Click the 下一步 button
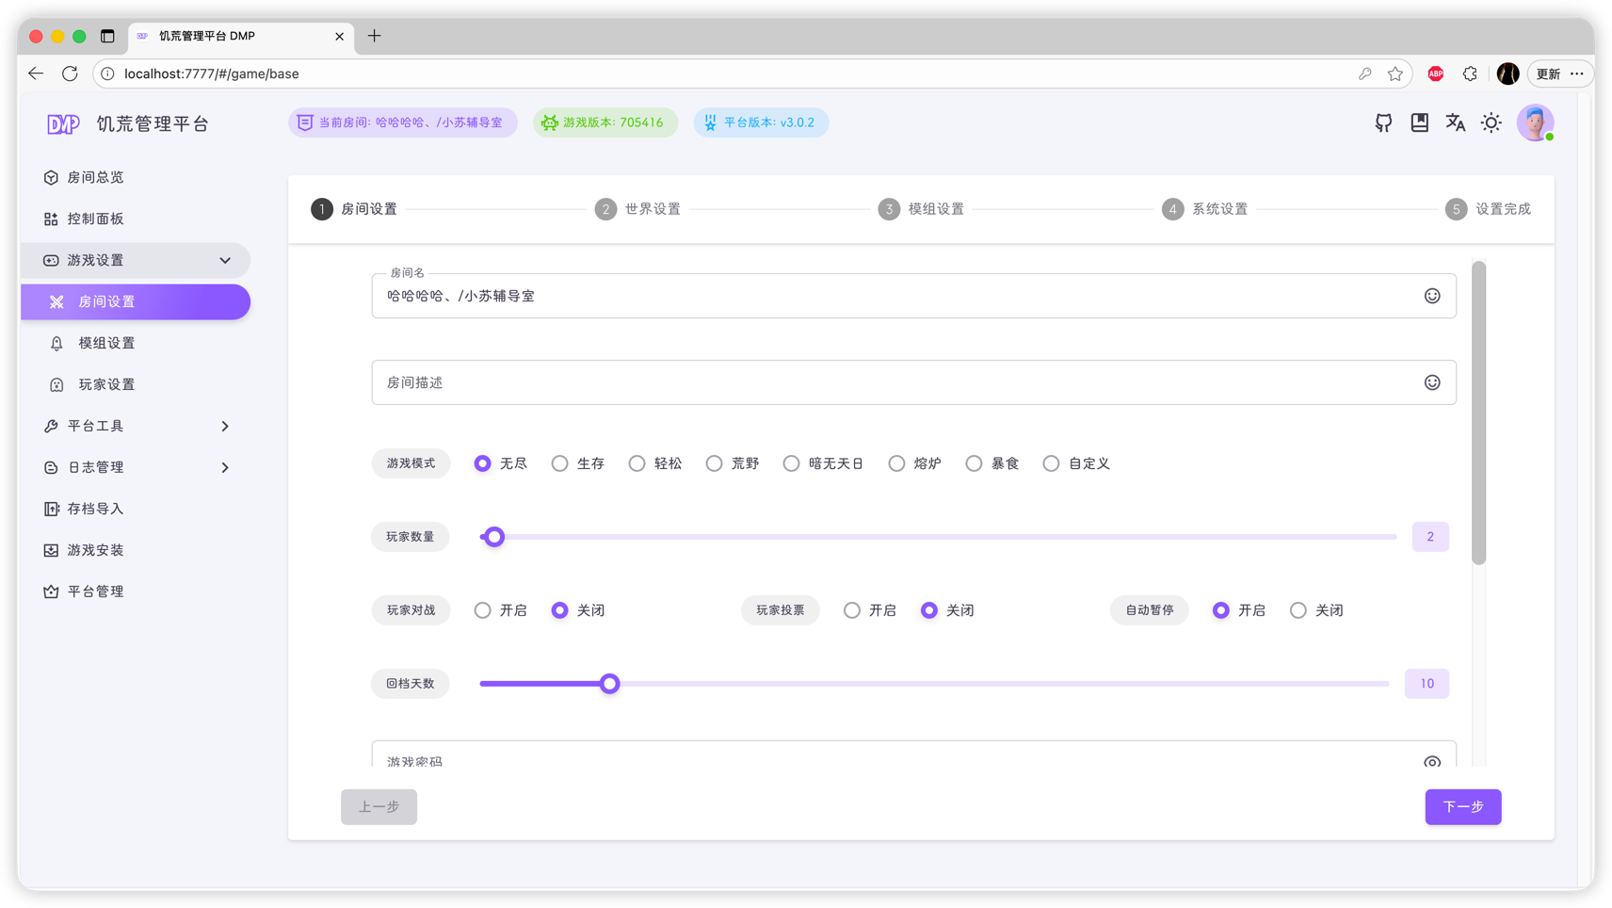 pos(1462,806)
